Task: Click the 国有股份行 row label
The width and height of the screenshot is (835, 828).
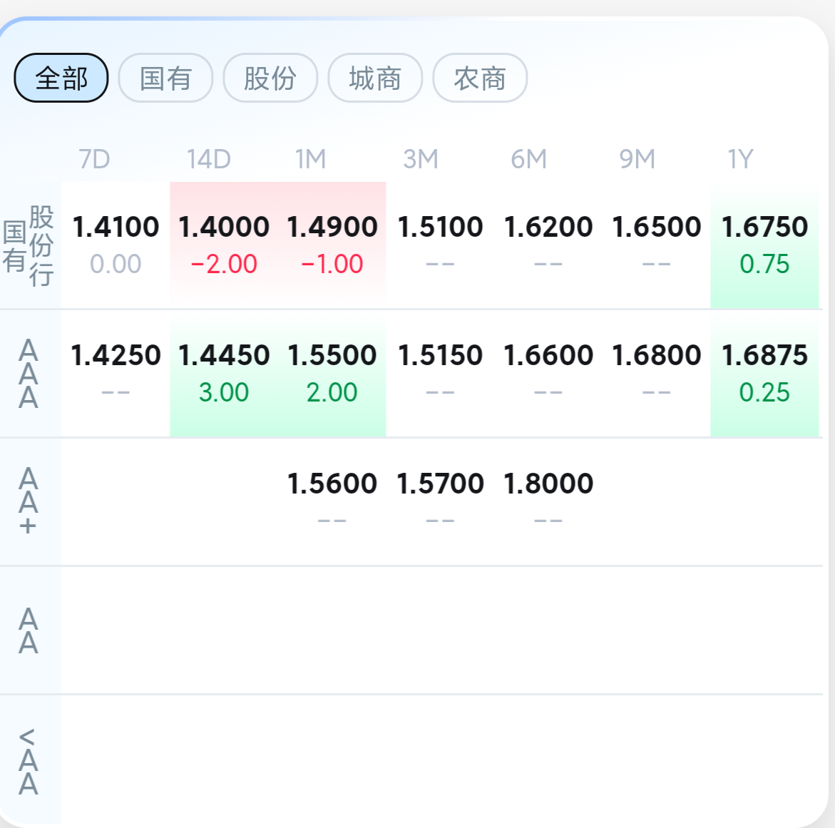Action: click(x=29, y=245)
